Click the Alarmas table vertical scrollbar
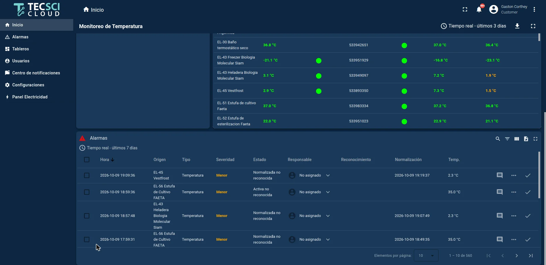546x265 pixels. tap(539, 175)
